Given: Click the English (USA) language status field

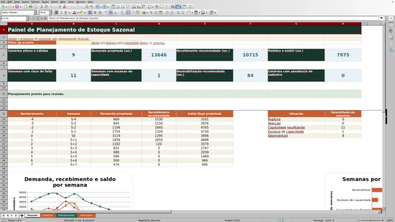Looking at the screenshot, I should click(232, 220).
